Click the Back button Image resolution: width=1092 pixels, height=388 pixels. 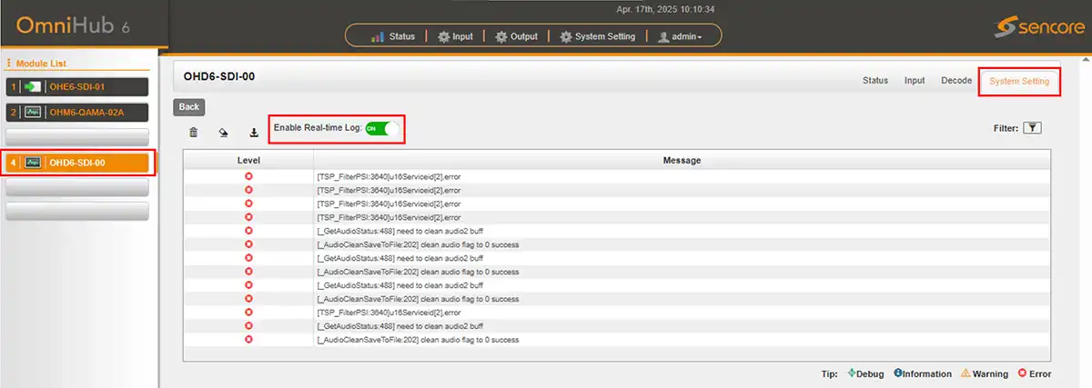coord(188,106)
